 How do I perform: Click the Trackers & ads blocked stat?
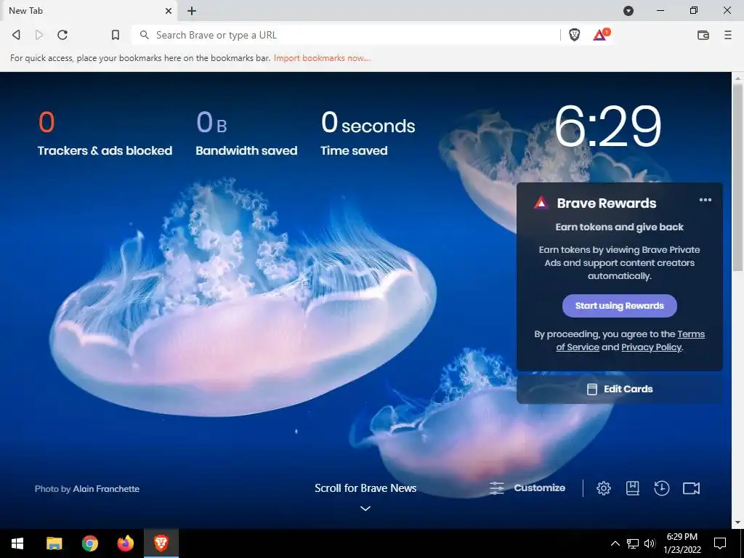(105, 134)
